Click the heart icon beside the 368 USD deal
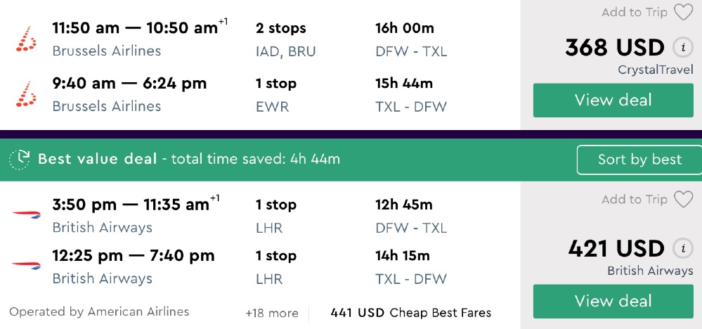The image size is (702, 329). coord(683,13)
